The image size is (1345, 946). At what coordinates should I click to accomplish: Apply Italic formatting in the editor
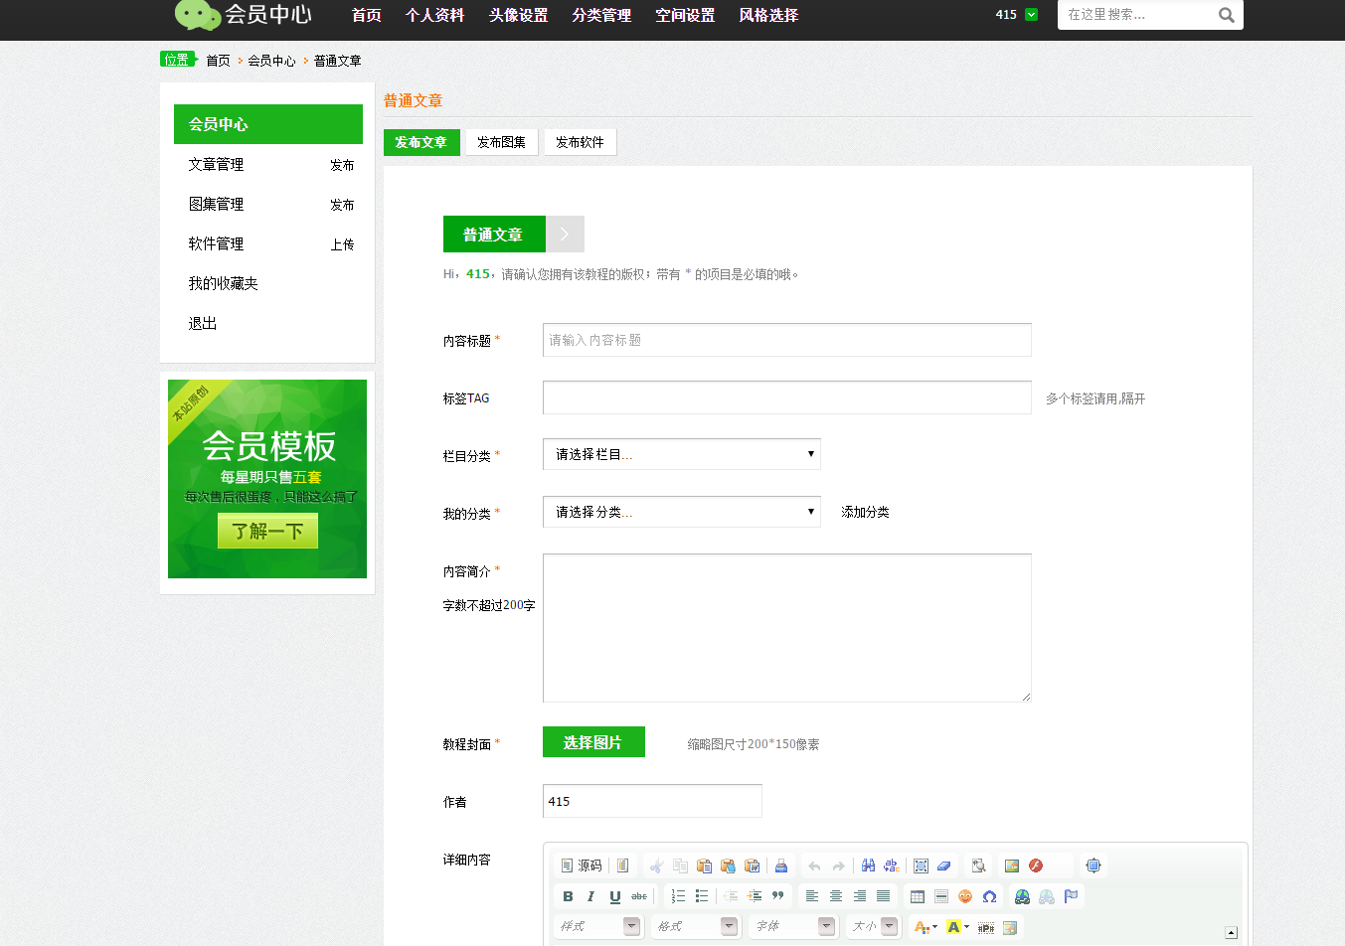591,896
